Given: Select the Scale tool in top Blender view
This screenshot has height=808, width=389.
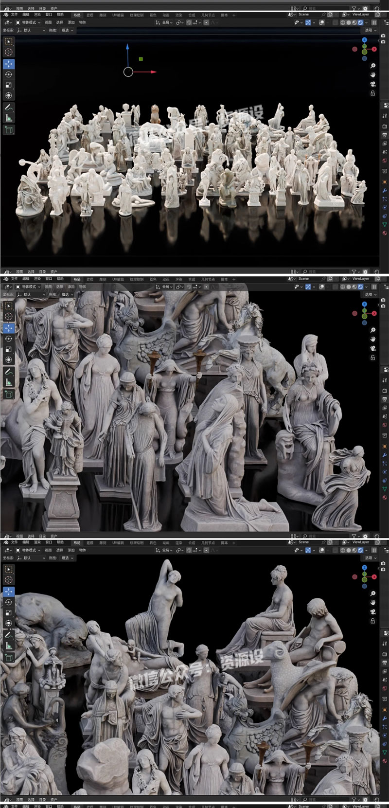Looking at the screenshot, I should 9,85.
